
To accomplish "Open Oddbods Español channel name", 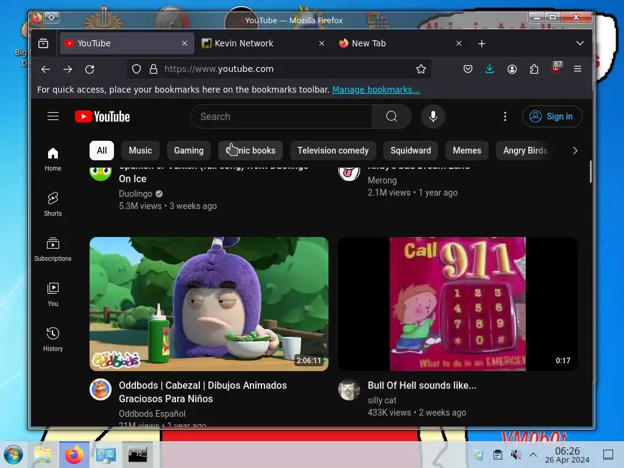I will [x=152, y=414].
